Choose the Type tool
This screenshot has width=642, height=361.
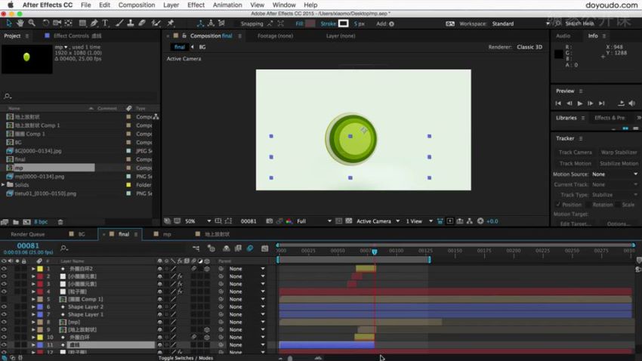coord(105,23)
